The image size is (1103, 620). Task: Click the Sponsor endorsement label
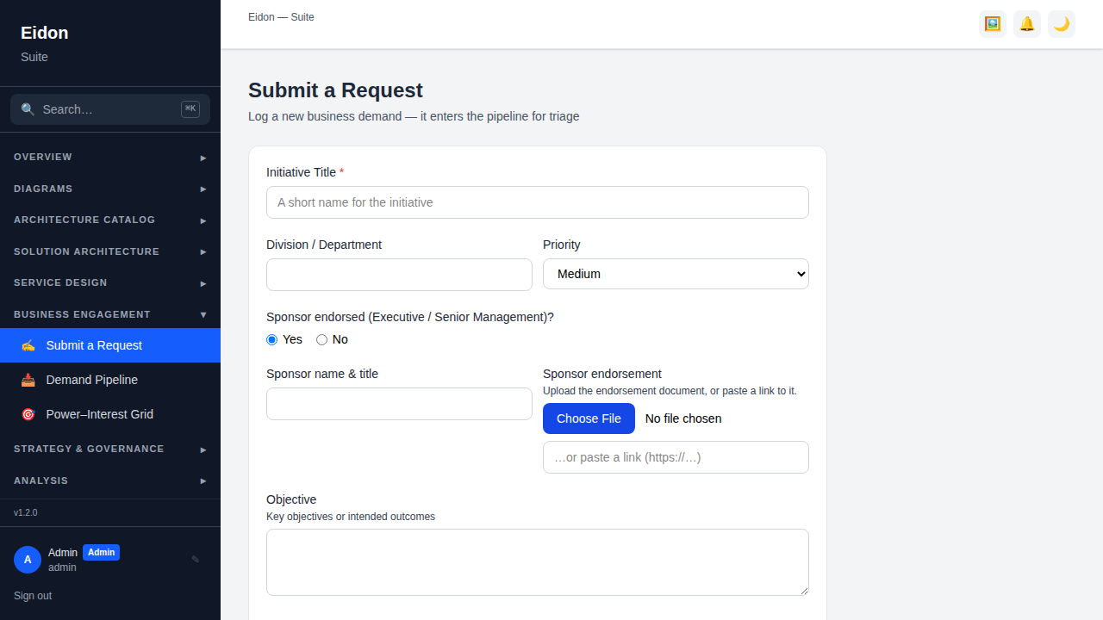click(x=602, y=374)
